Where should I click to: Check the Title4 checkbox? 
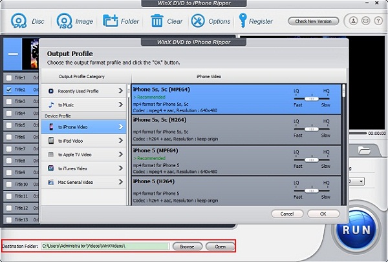point(9,114)
